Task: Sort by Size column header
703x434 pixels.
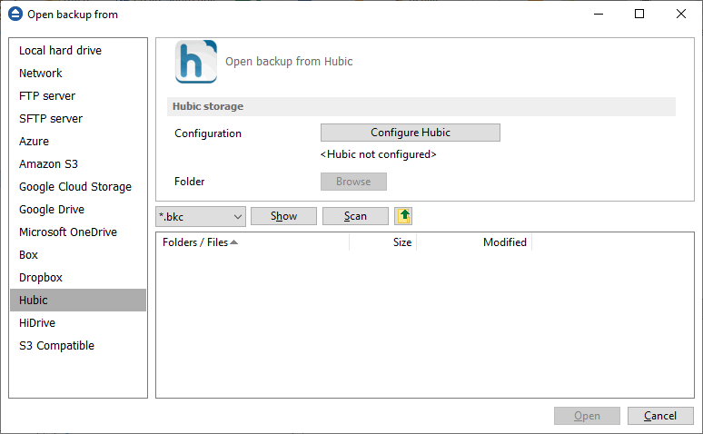Action: pyautogui.click(x=383, y=242)
